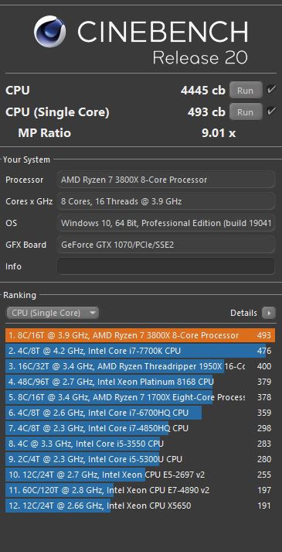Select the Xeon Platinum 8168 ranking row
This screenshot has height=552, width=282.
coord(140,382)
